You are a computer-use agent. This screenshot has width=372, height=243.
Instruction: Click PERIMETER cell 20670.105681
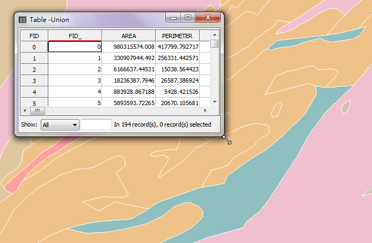(x=178, y=102)
